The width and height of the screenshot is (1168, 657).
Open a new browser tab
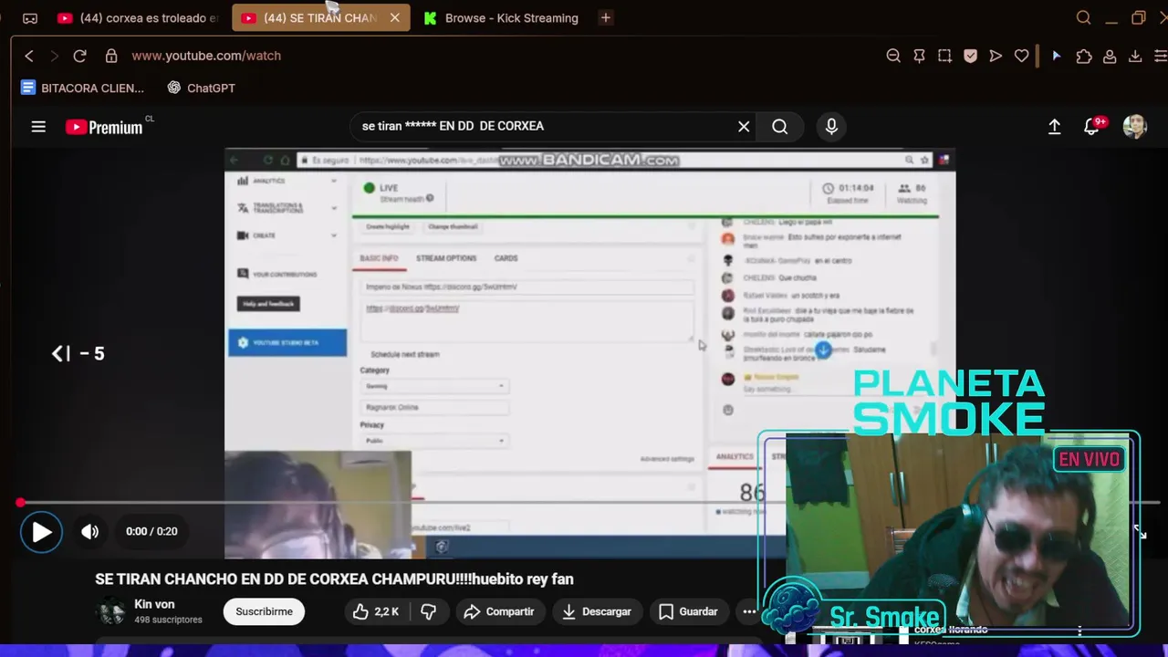pos(606,18)
